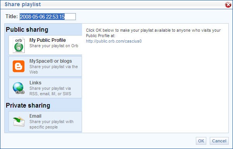Click 'Share your playlist with specific people' text
Viewport: 233px width, 149px height.
tap(51, 124)
